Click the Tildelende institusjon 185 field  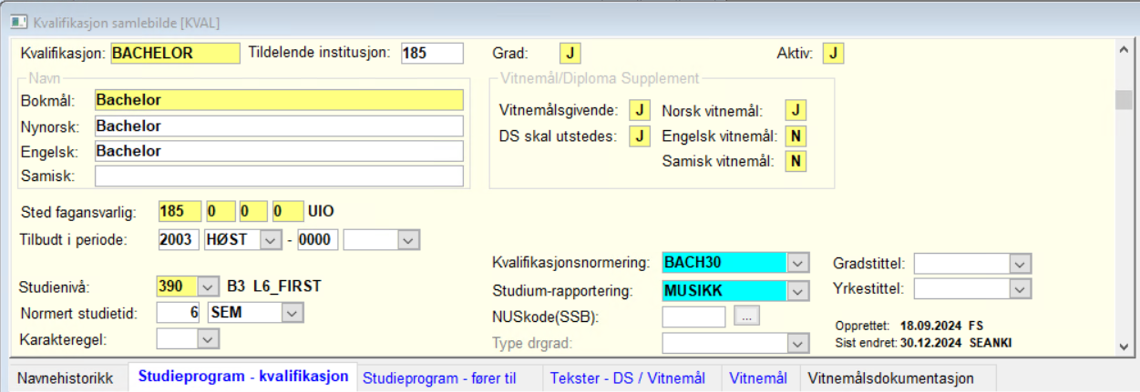pos(432,54)
